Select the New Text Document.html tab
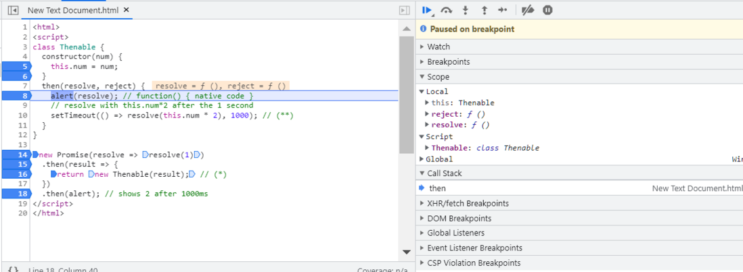 coord(74,10)
